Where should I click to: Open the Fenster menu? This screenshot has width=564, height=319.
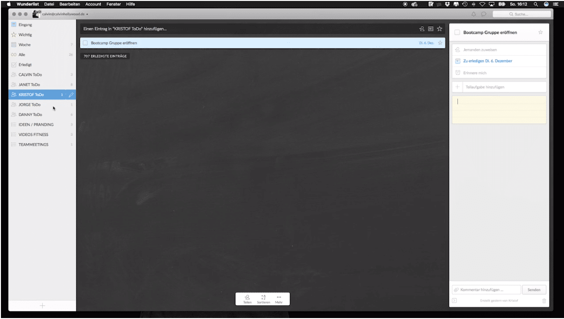pos(114,4)
